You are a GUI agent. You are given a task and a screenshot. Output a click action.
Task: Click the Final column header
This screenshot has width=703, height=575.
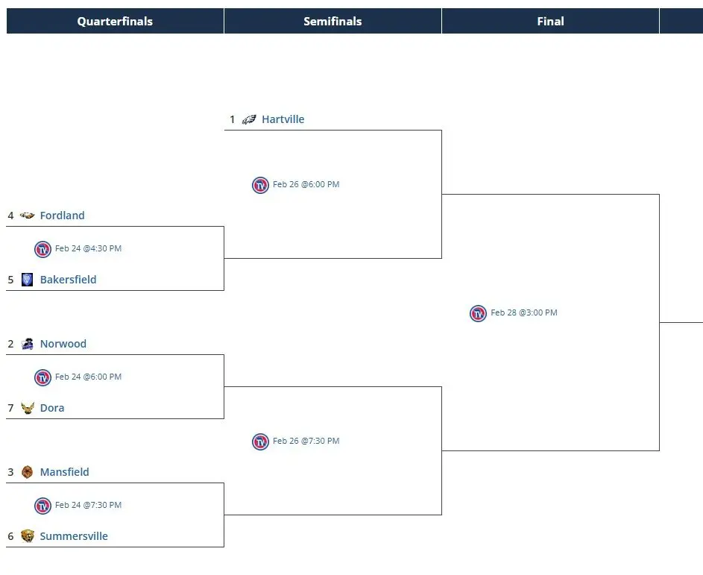pos(550,21)
